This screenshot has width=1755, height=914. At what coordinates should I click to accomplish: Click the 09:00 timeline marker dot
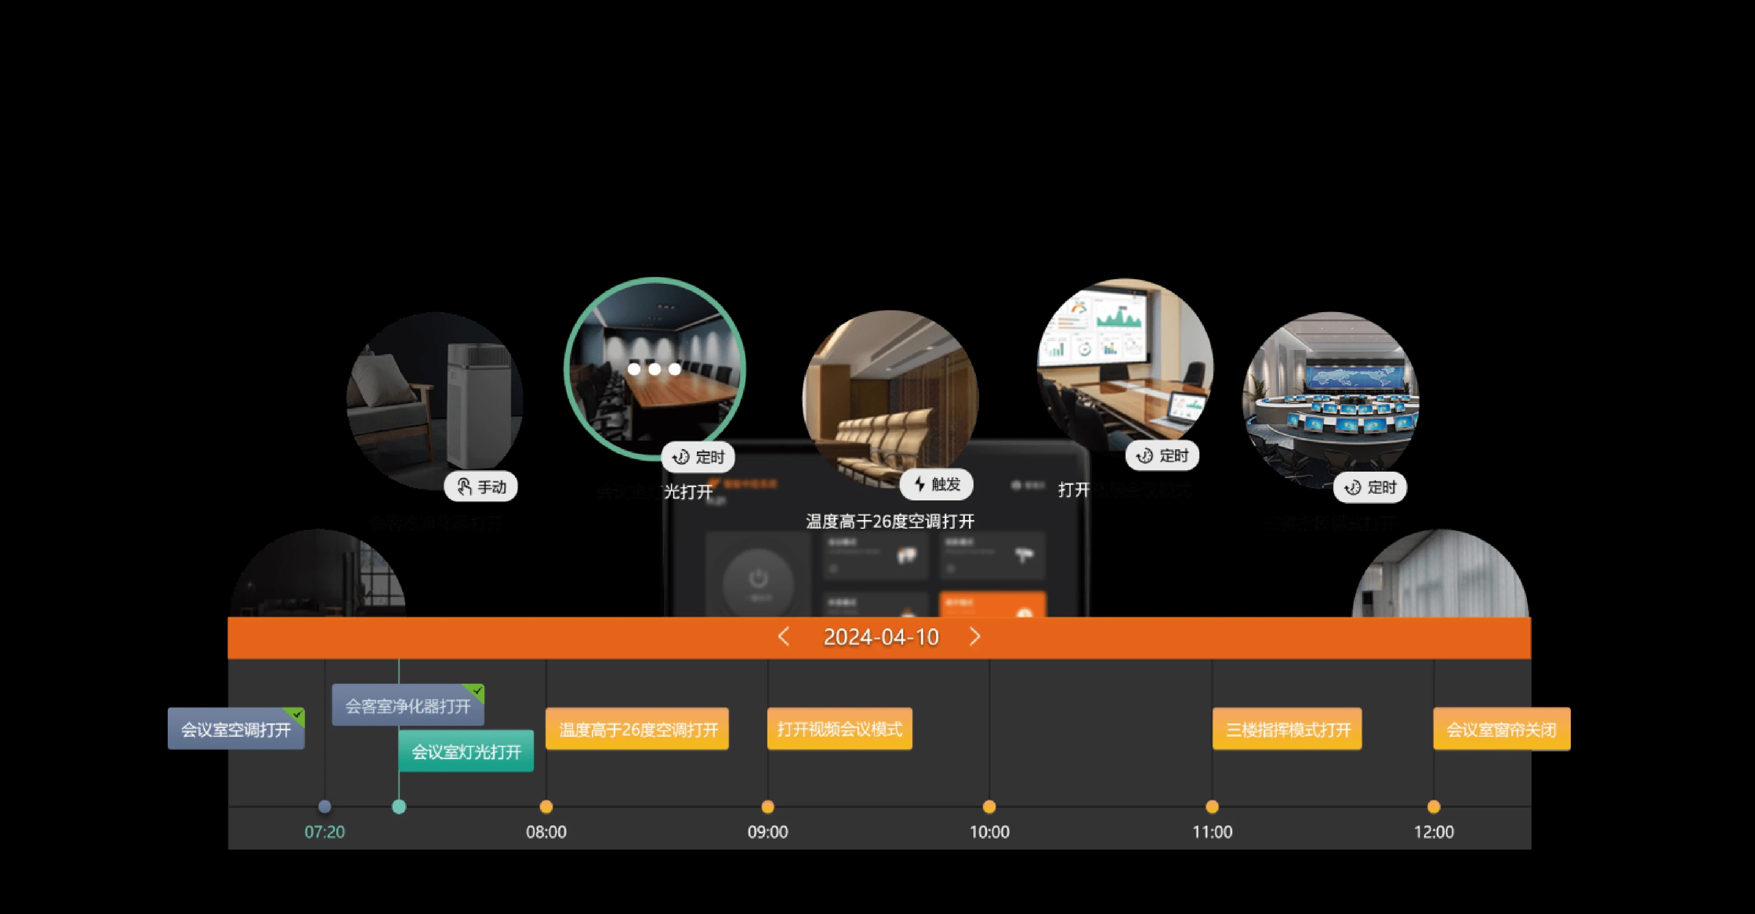coord(768,807)
